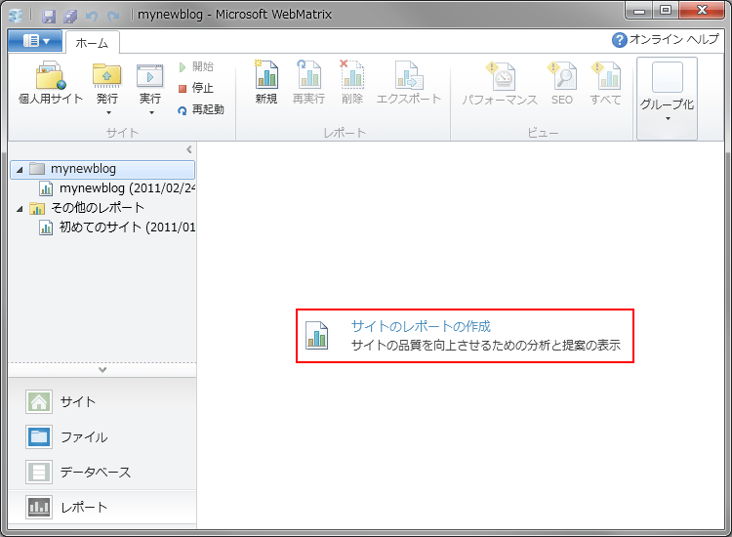The image size is (732, 537).
Task: Select the パフォーマンス (Performance) view
Action: 500,83
